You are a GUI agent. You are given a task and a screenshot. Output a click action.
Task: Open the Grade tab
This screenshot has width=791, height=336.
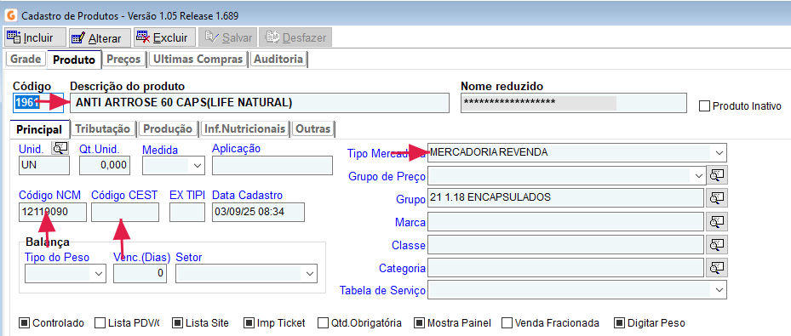point(26,59)
